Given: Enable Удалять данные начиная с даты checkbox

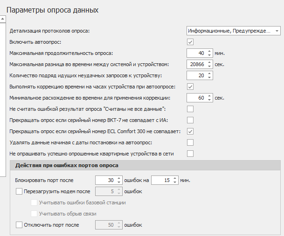Looking at the screenshot, I should [190, 142].
